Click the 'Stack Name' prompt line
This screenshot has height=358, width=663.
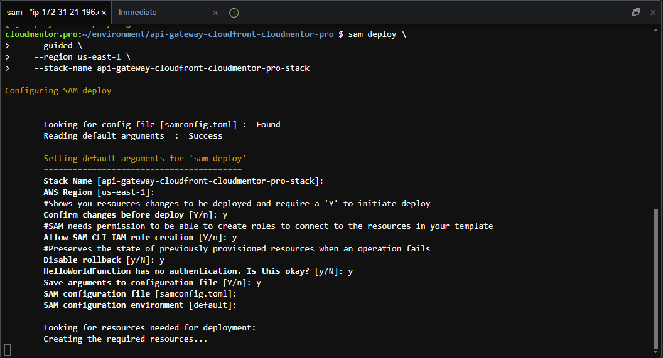183,181
